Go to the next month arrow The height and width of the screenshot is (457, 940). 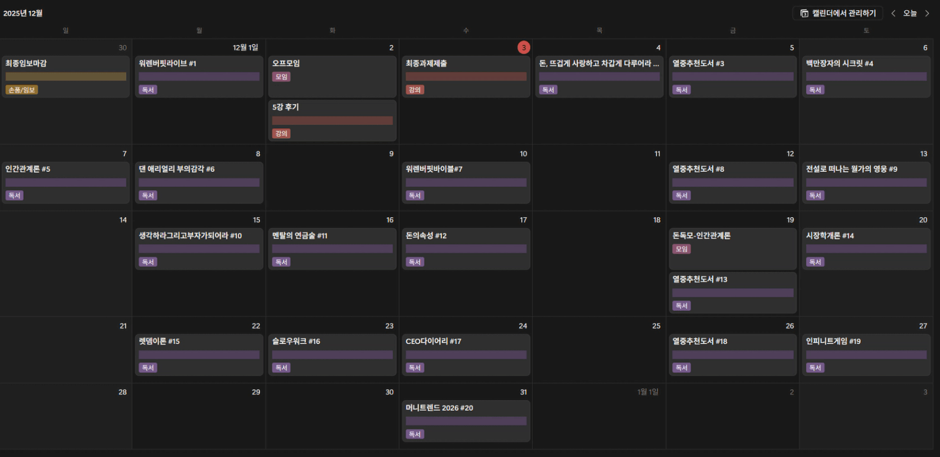pos(928,14)
